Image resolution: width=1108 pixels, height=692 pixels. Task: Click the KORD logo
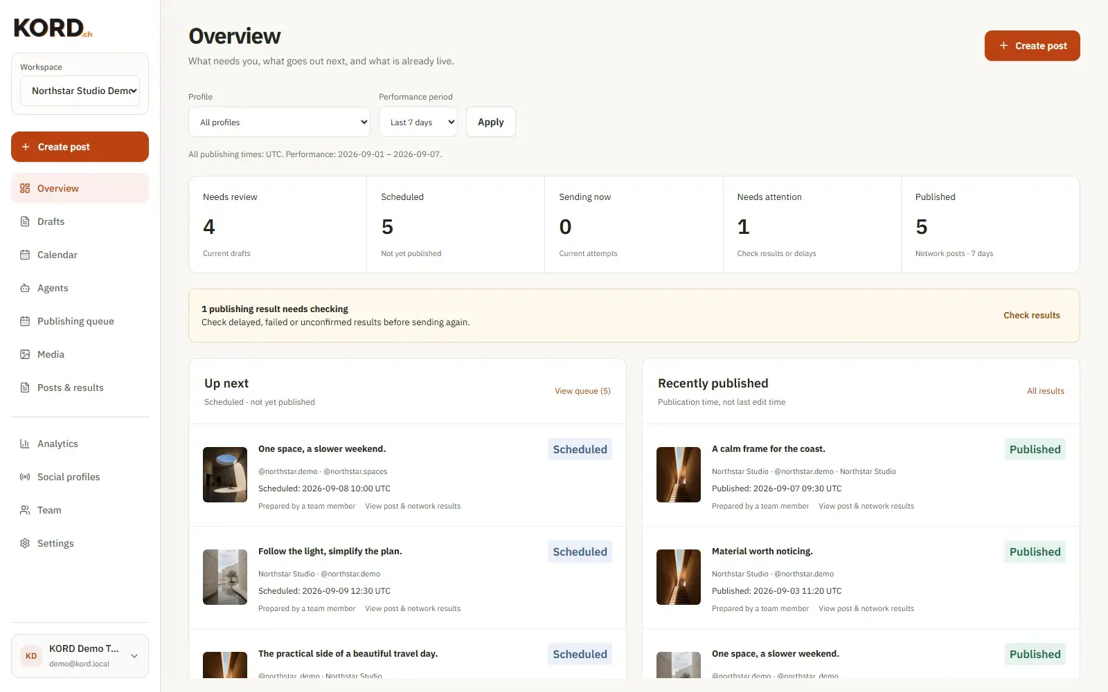(53, 28)
